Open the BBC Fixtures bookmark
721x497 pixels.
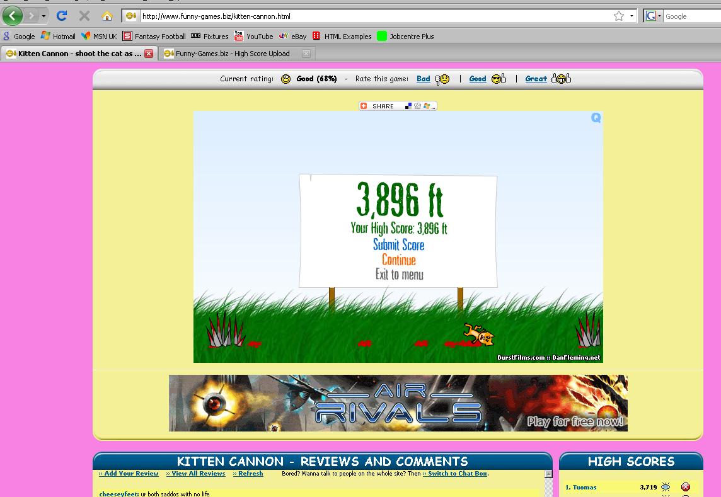(x=210, y=37)
